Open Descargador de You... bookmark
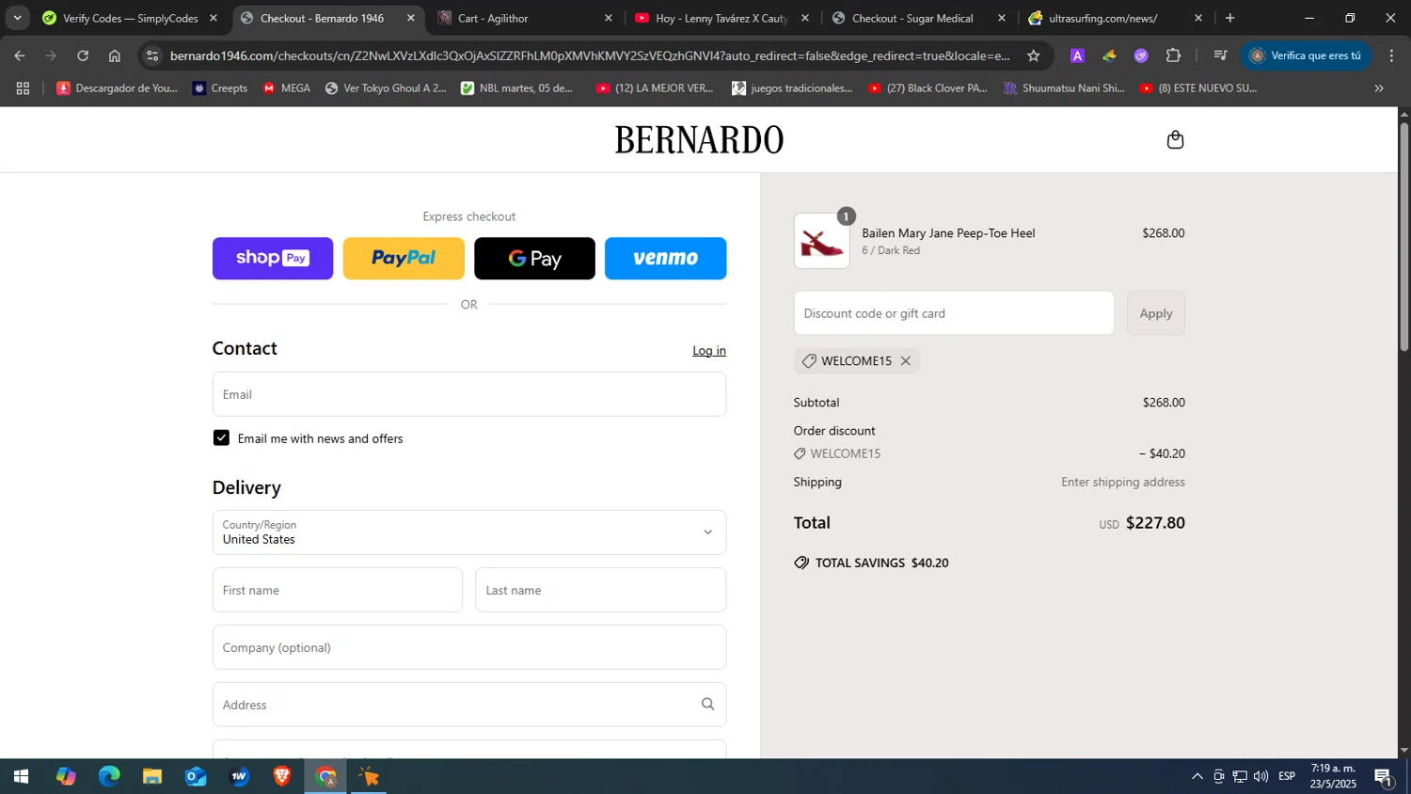This screenshot has width=1411, height=794. click(x=118, y=88)
